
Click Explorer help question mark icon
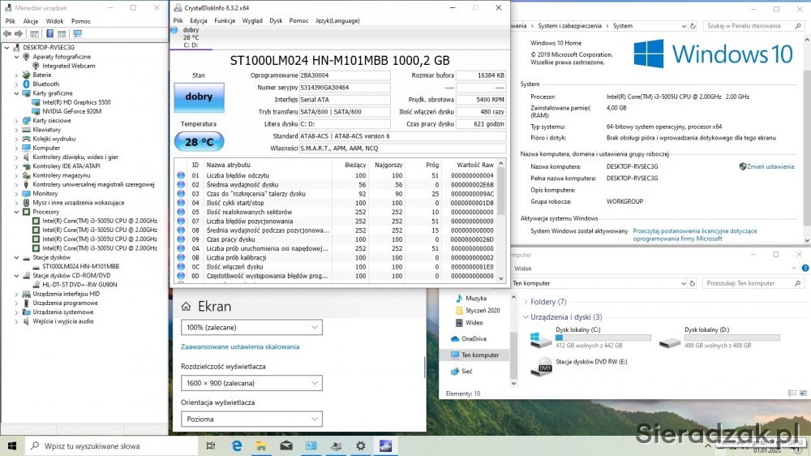tap(805, 269)
